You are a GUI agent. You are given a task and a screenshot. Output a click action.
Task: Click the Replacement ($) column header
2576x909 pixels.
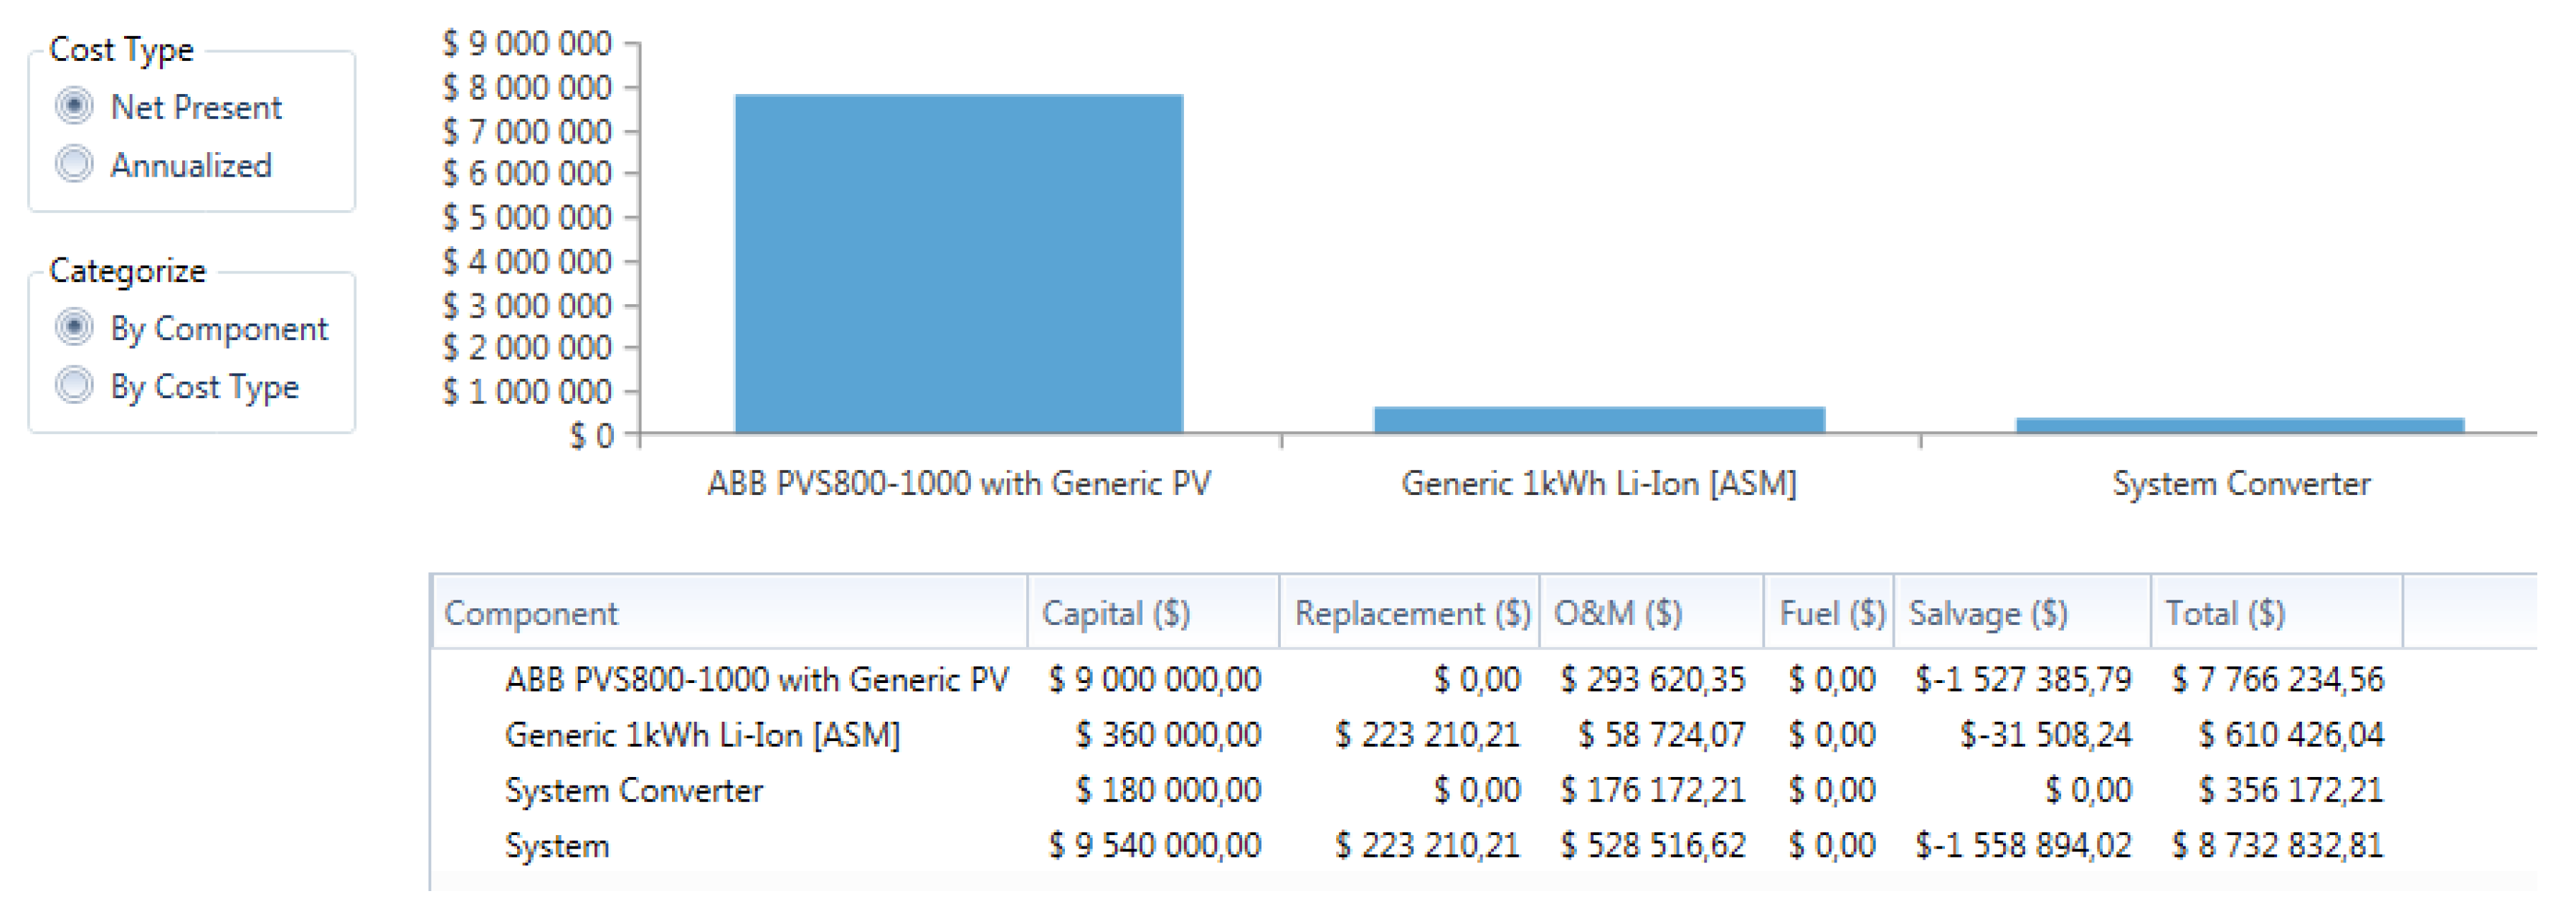click(1411, 613)
